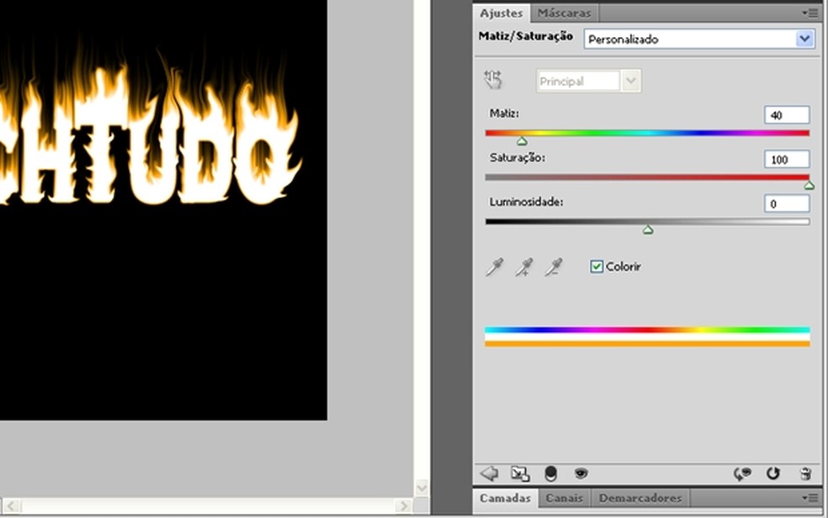
Task: Click the return to adjustment list arrow
Action: coord(489,473)
